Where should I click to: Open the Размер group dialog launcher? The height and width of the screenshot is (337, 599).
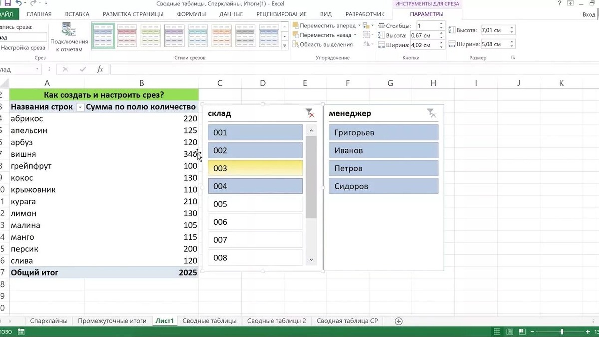[513, 58]
